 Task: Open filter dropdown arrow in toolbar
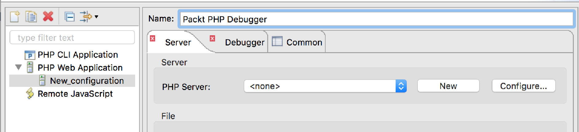click(x=96, y=17)
